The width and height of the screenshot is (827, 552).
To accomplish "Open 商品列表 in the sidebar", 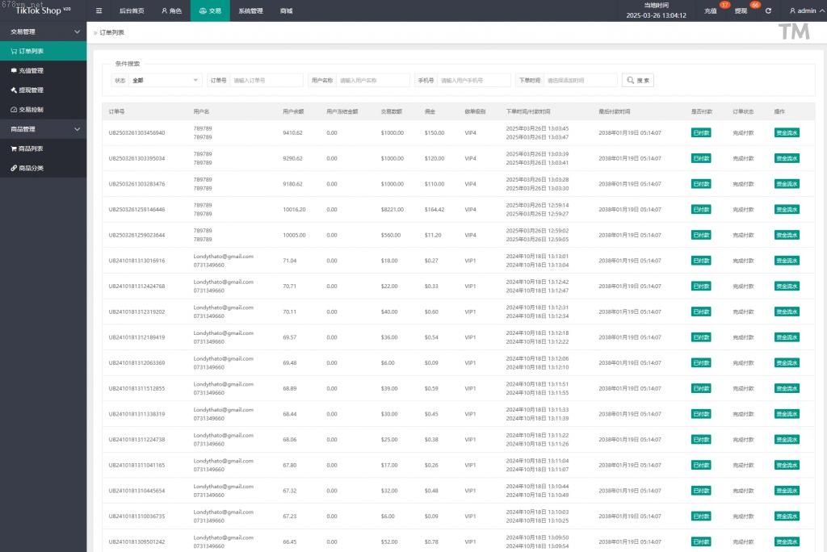I will coord(31,148).
